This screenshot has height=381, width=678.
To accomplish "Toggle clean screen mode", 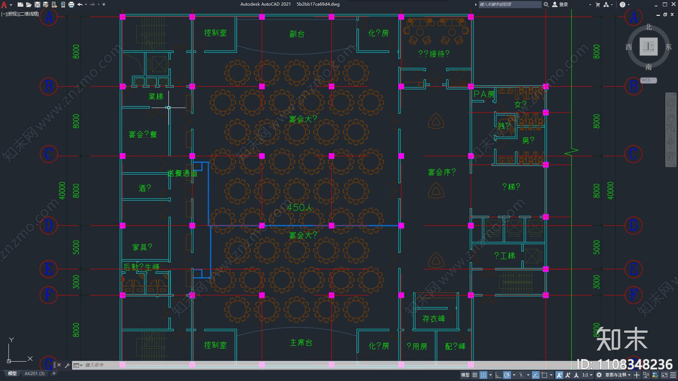I will point(664,375).
